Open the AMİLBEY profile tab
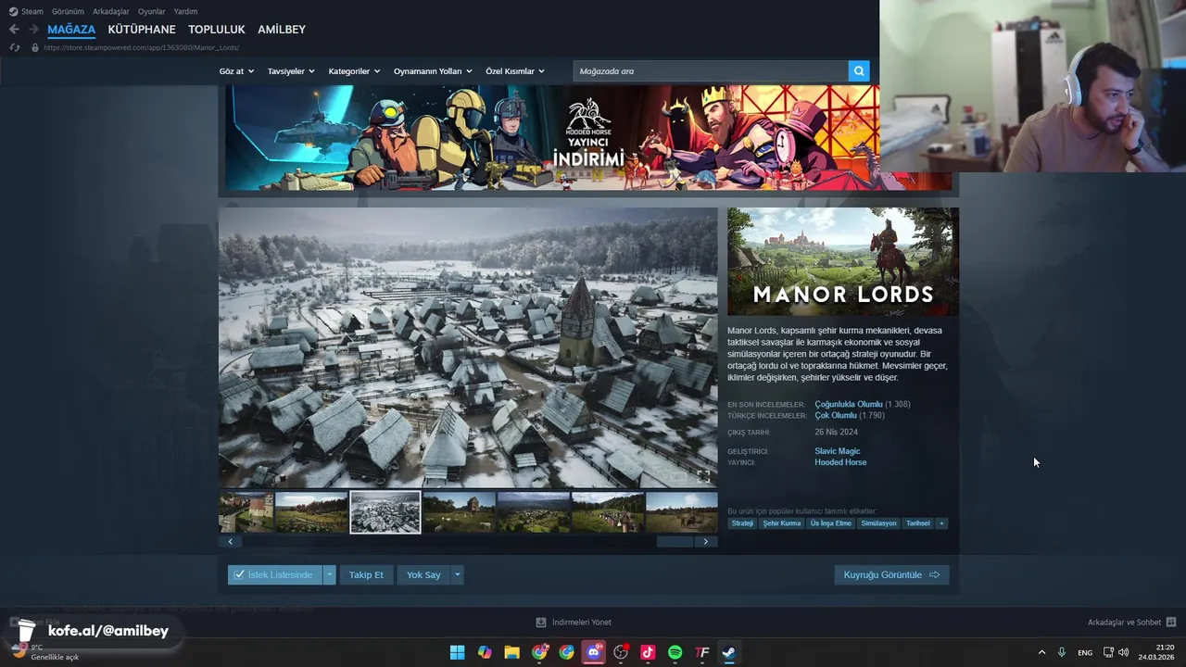Screen dimensions: 1186x667 point(282,30)
